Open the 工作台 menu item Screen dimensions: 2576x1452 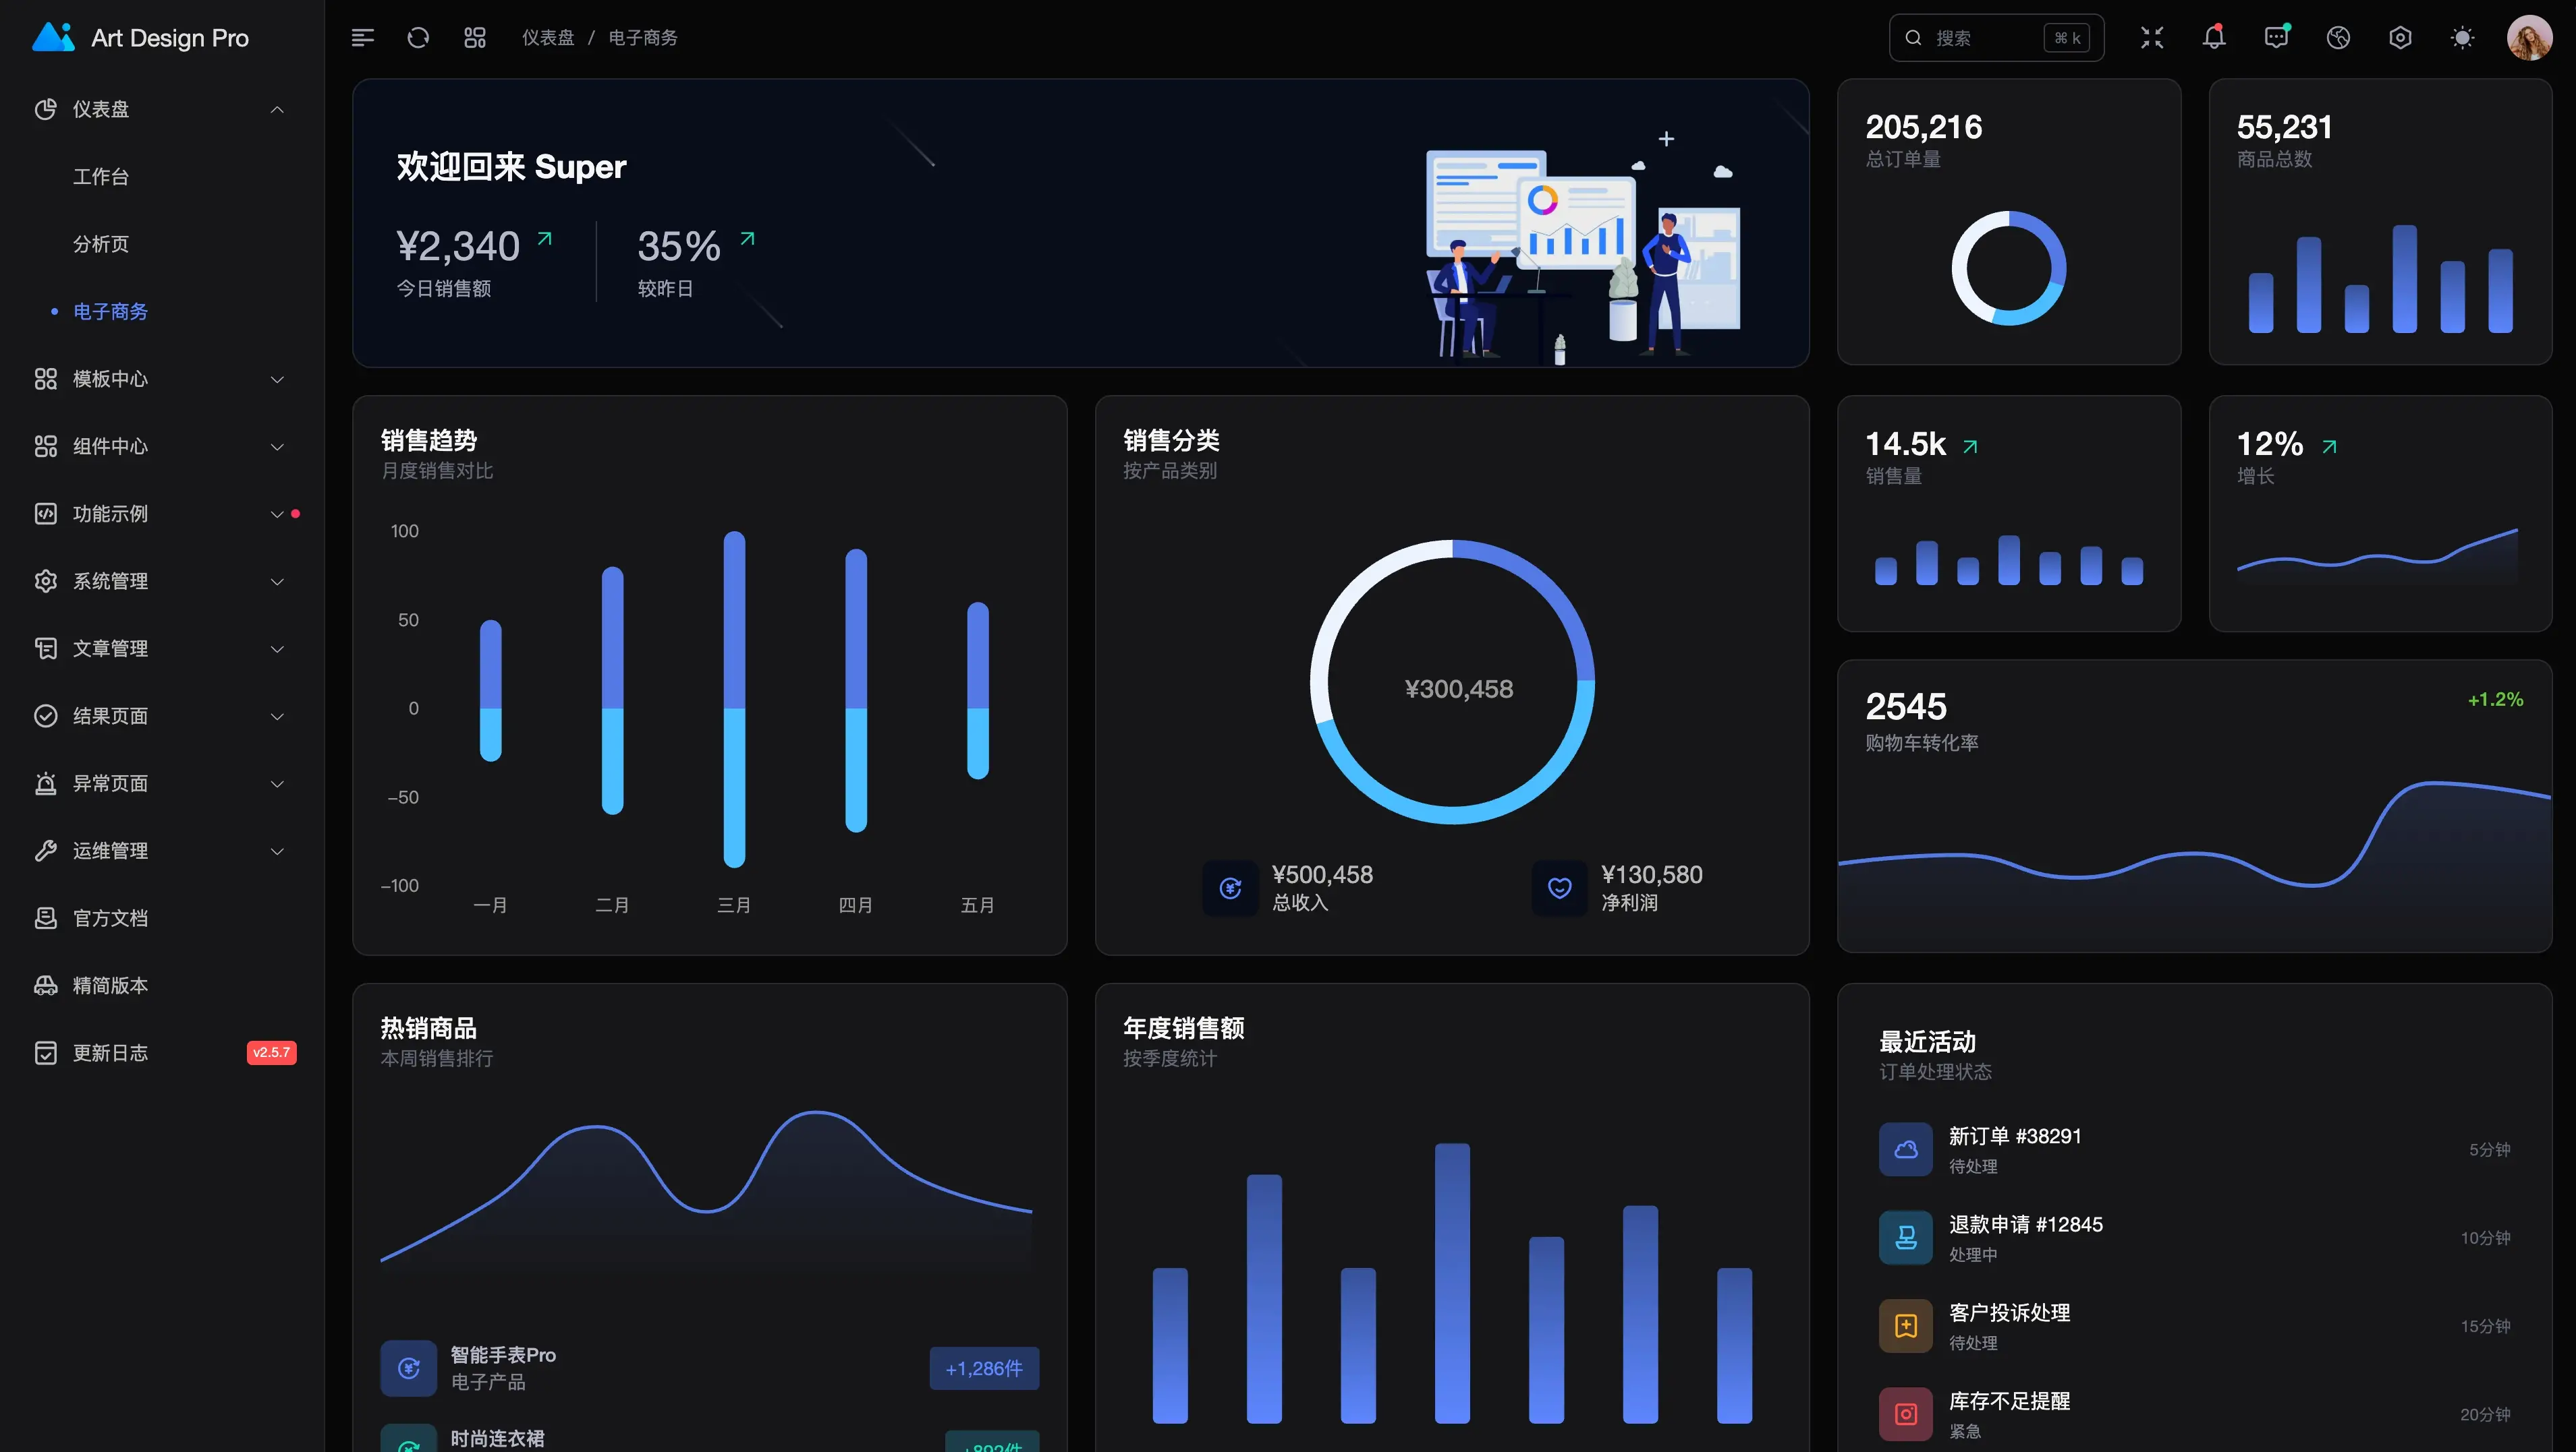click(x=101, y=177)
